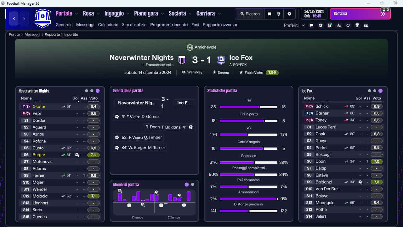The height and width of the screenshot is (227, 403).
Task: Click the Possesso statistic bar
Action: (248, 162)
